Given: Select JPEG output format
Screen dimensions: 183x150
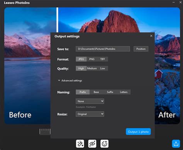Looking at the screenshot, I should tap(81, 59).
